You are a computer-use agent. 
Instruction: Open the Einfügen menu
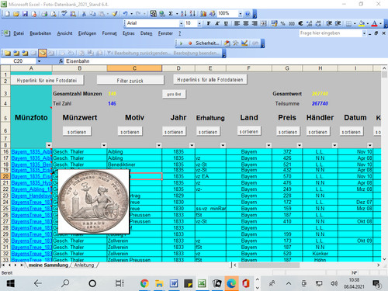tap(87, 33)
